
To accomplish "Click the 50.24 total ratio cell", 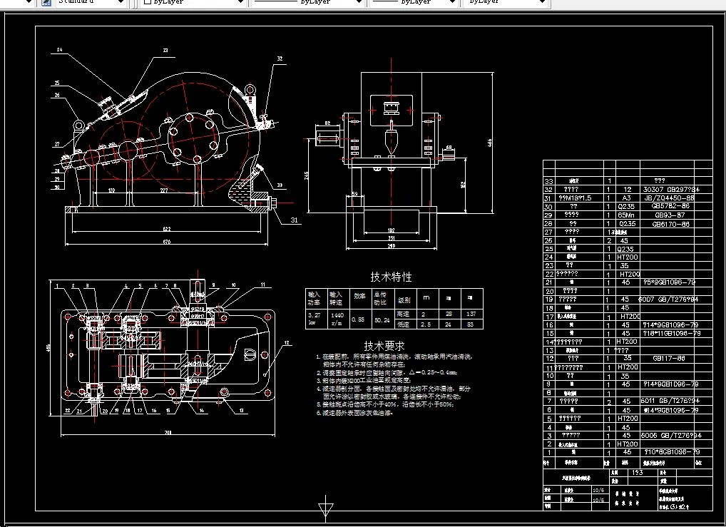I will pyautogui.click(x=382, y=319).
